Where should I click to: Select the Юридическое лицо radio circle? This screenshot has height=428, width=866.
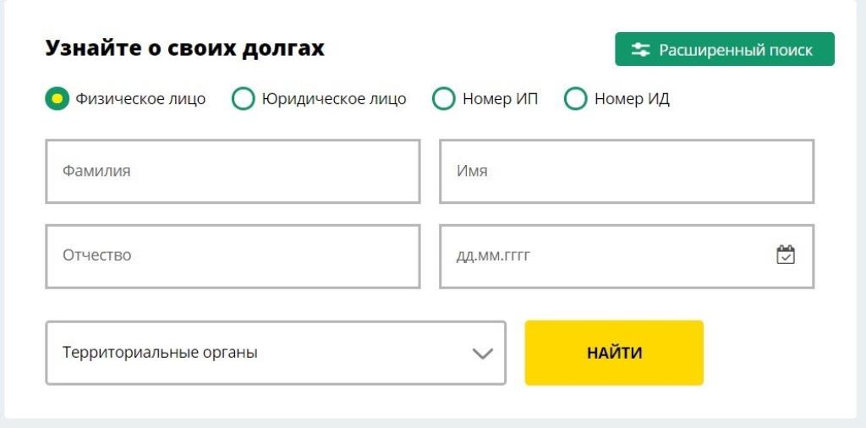243,99
